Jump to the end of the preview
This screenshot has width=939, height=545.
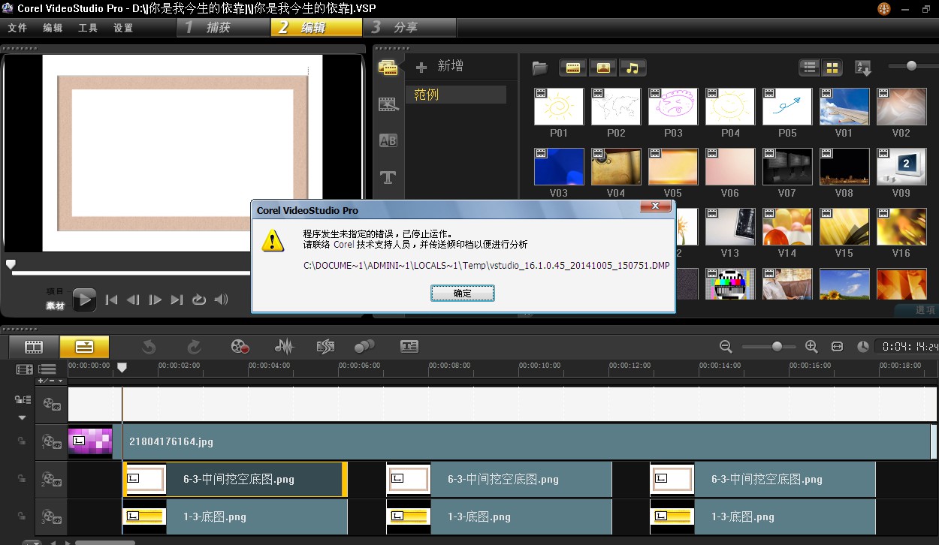[177, 300]
